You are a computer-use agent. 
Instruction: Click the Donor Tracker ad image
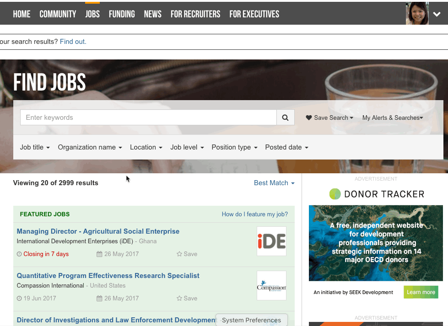point(376,243)
